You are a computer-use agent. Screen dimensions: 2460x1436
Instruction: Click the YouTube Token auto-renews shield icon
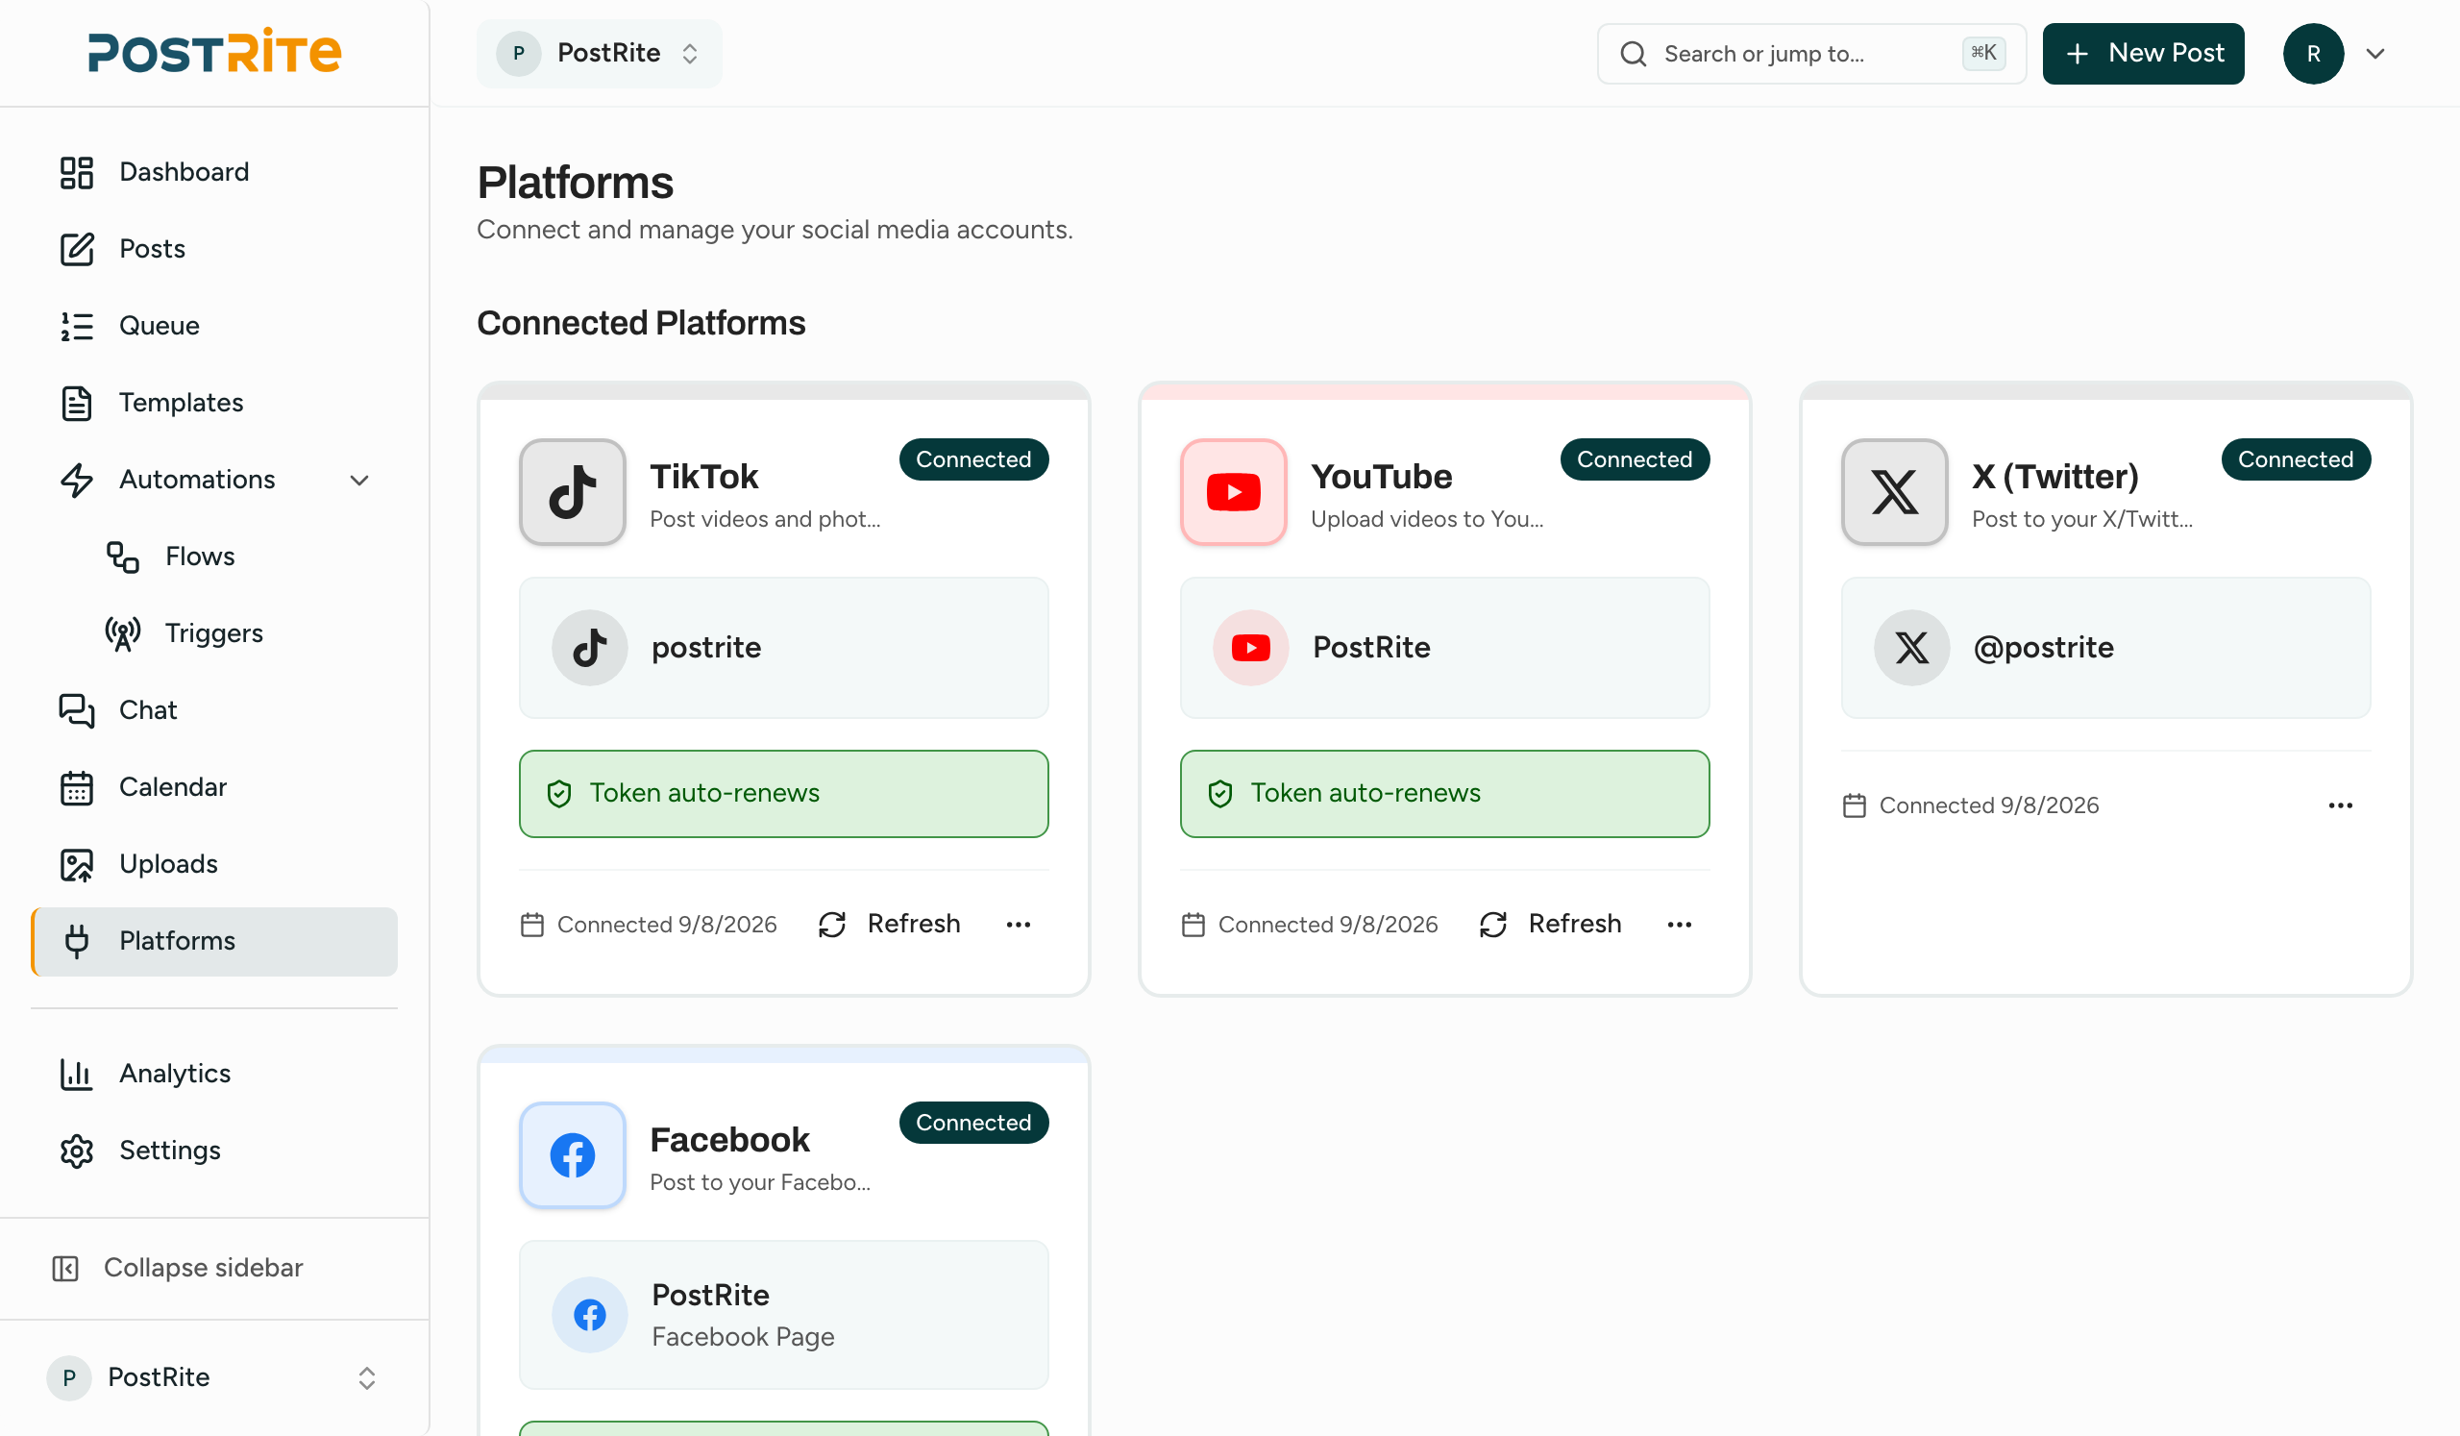tap(1219, 794)
